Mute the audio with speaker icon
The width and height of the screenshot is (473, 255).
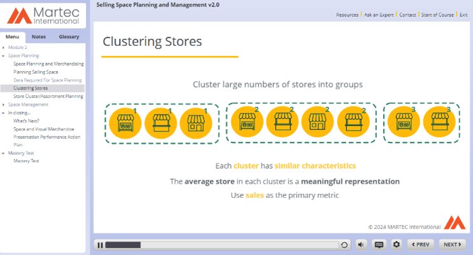click(x=361, y=244)
